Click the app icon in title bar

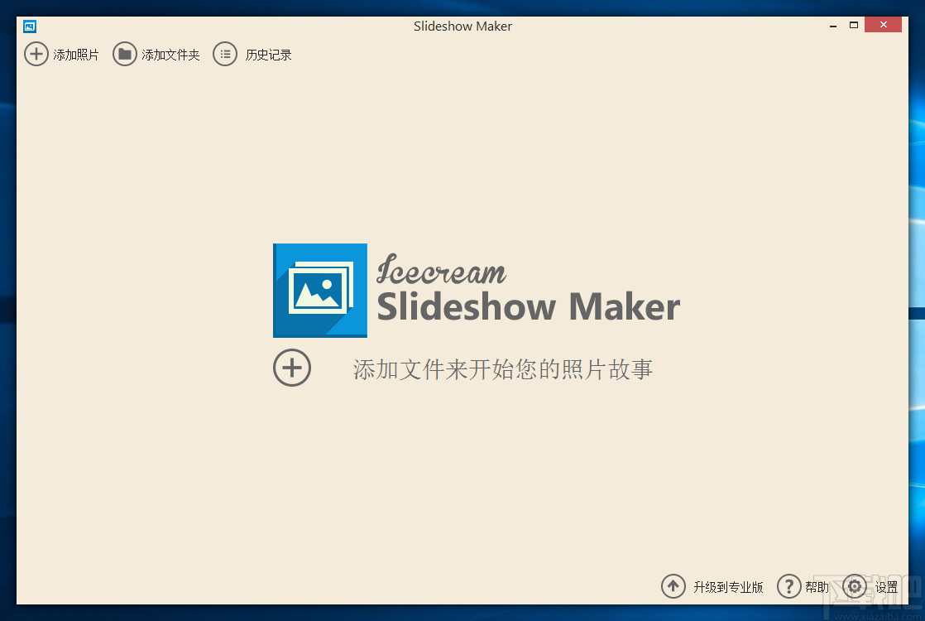click(30, 26)
